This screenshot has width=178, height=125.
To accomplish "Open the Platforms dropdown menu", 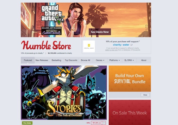I will pos(115,60).
